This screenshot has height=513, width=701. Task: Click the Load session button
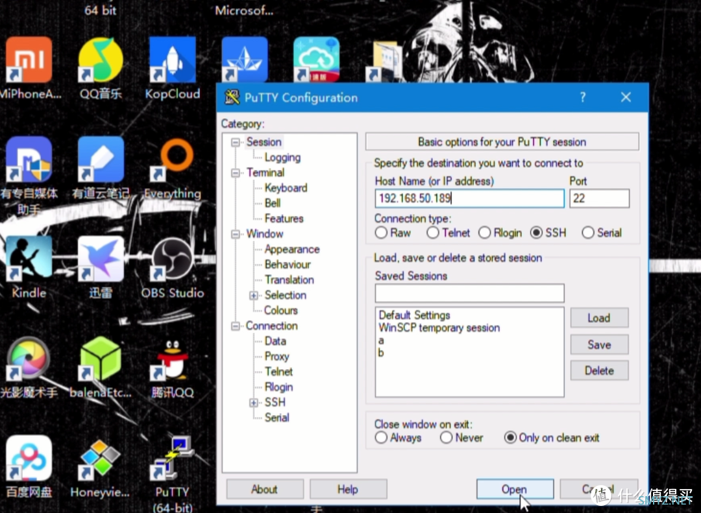tap(599, 318)
